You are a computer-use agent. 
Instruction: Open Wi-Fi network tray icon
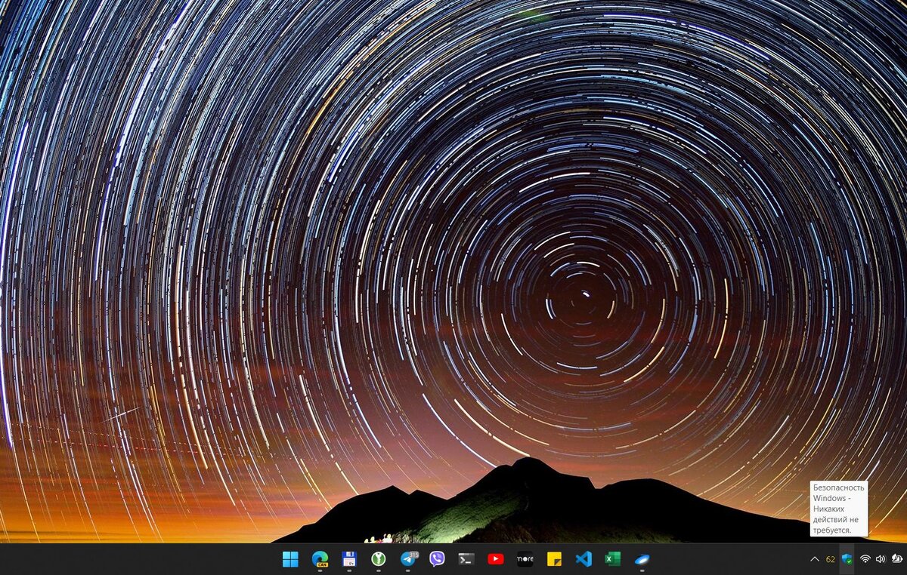click(x=865, y=559)
